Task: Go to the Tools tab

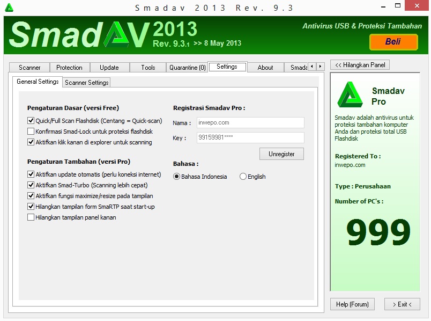Action: pos(148,68)
